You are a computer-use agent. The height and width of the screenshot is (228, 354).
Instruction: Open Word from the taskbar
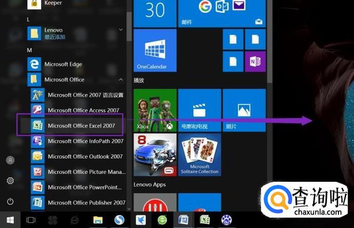(x=183, y=220)
